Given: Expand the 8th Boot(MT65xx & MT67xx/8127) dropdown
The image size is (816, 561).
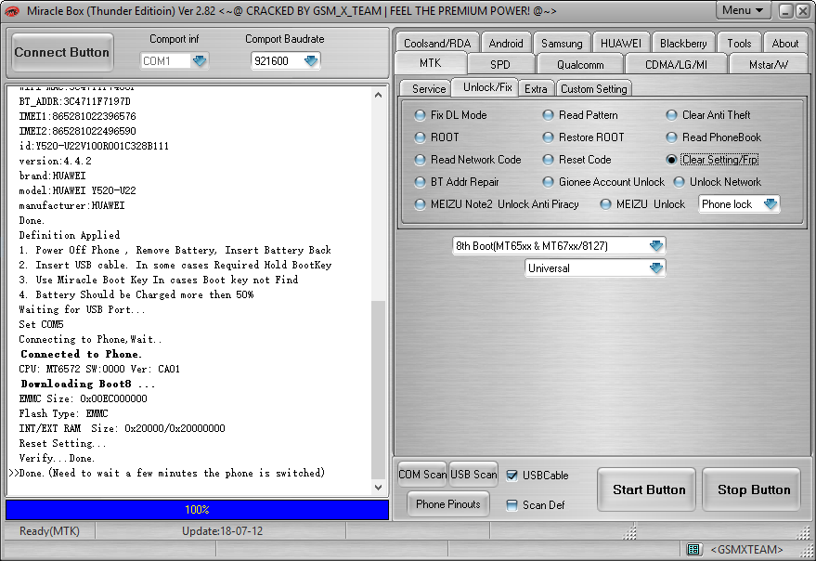Looking at the screenshot, I should point(656,245).
